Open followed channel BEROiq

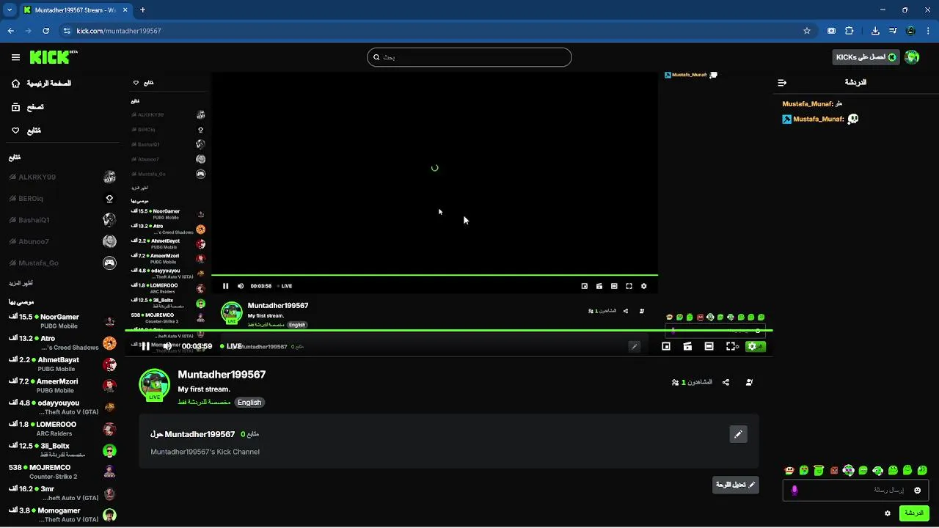pos(62,199)
